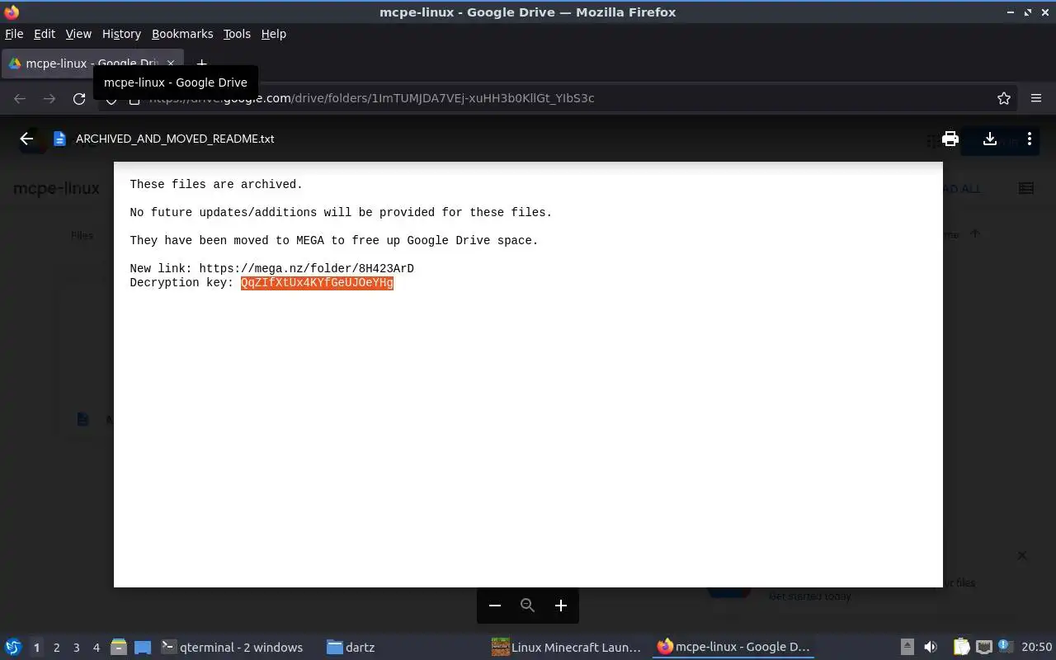The width and height of the screenshot is (1056, 660).
Task: Switch to workspace 3
Action: (x=76, y=648)
